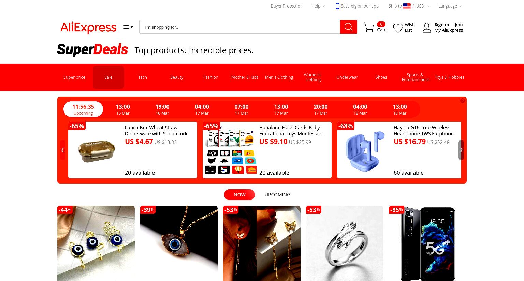Open the Tech category tab
This screenshot has height=281, width=524.
click(143, 77)
